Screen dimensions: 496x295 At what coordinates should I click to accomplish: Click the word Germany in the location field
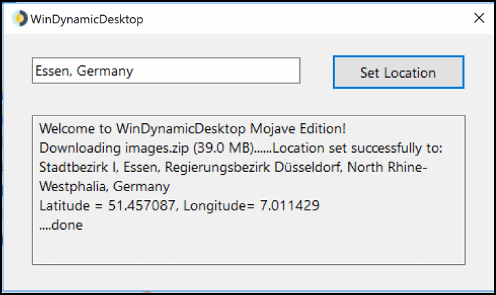click(x=106, y=71)
